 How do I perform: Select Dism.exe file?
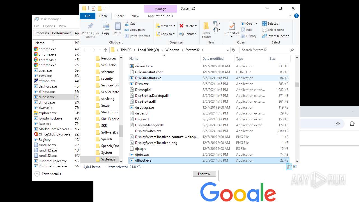(209, 84)
